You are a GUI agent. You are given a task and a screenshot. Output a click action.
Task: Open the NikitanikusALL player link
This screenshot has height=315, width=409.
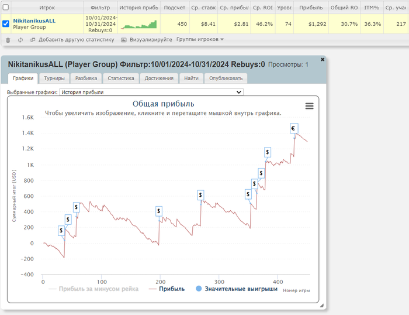click(x=34, y=21)
